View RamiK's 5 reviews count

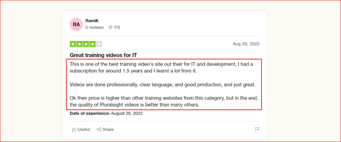[x=94, y=27]
